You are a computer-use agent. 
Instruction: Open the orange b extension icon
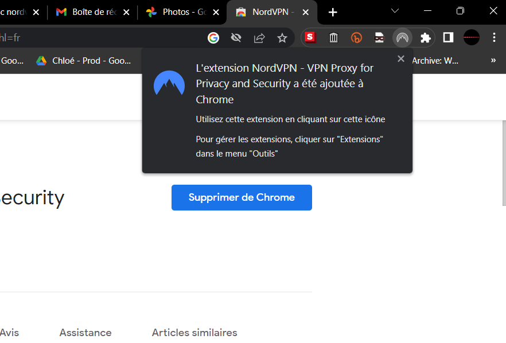(x=356, y=38)
